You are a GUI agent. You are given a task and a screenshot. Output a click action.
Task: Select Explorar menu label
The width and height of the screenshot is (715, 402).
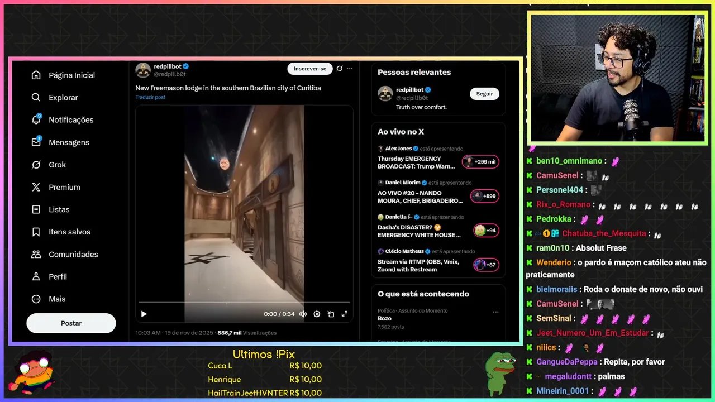click(63, 98)
